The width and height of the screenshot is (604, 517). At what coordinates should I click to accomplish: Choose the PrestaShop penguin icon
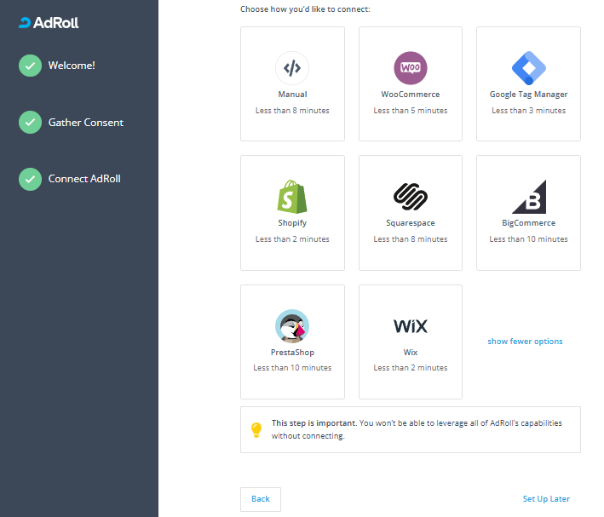[x=292, y=326]
